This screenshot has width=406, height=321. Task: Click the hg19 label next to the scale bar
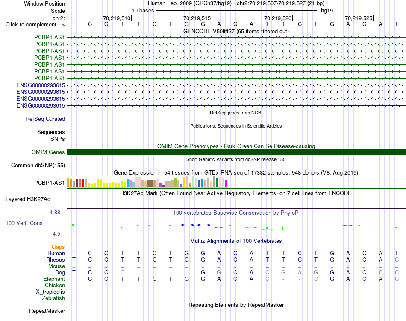pos(327,11)
